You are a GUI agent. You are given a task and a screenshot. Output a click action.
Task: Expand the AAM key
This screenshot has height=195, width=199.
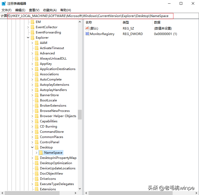pyautogui.click(x=32, y=43)
